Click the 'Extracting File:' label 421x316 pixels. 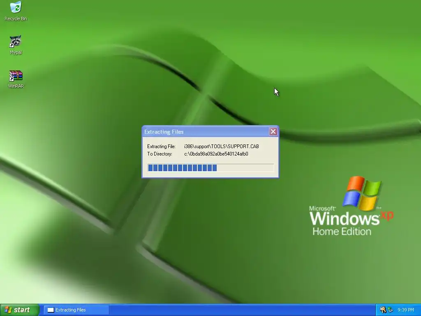161,146
